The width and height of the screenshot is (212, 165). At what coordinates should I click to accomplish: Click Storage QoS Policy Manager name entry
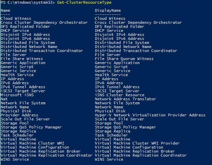click(x=31, y=127)
